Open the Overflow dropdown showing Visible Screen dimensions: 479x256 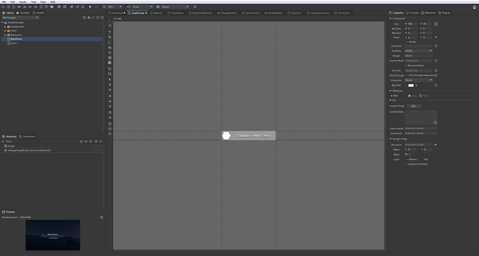[x=418, y=51]
